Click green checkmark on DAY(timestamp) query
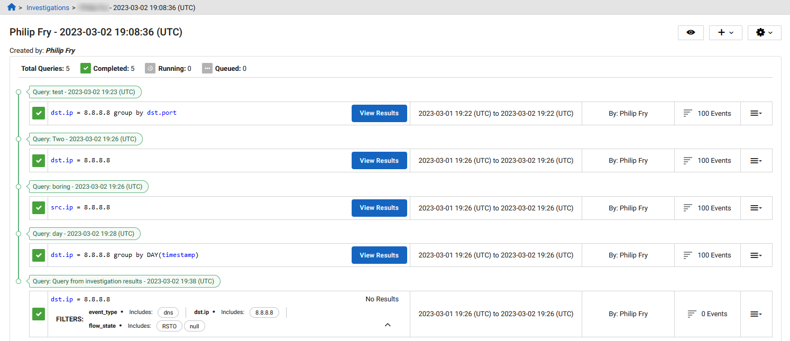 click(39, 255)
